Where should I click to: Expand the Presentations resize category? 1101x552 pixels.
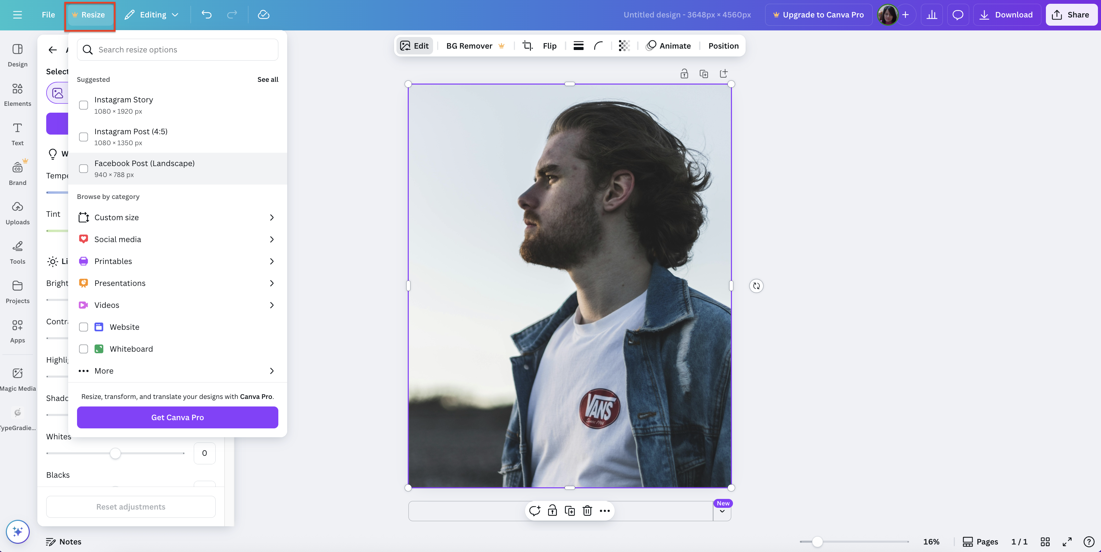pos(120,283)
